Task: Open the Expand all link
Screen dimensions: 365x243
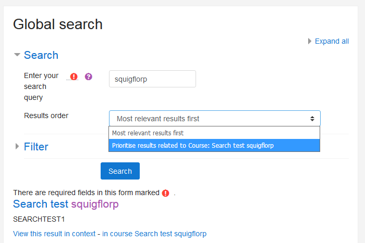Action: pyautogui.click(x=332, y=41)
